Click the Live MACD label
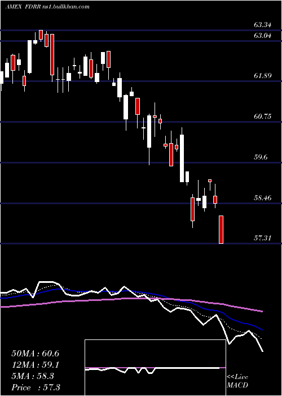 tap(237, 381)
